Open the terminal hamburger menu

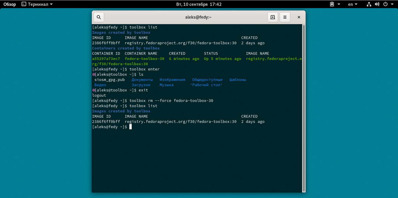pyautogui.click(x=285, y=17)
